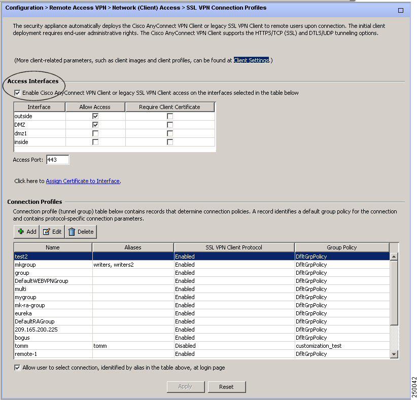The width and height of the screenshot is (418, 400).
Task: Click the outside interface name cell
Action: [x=40, y=116]
